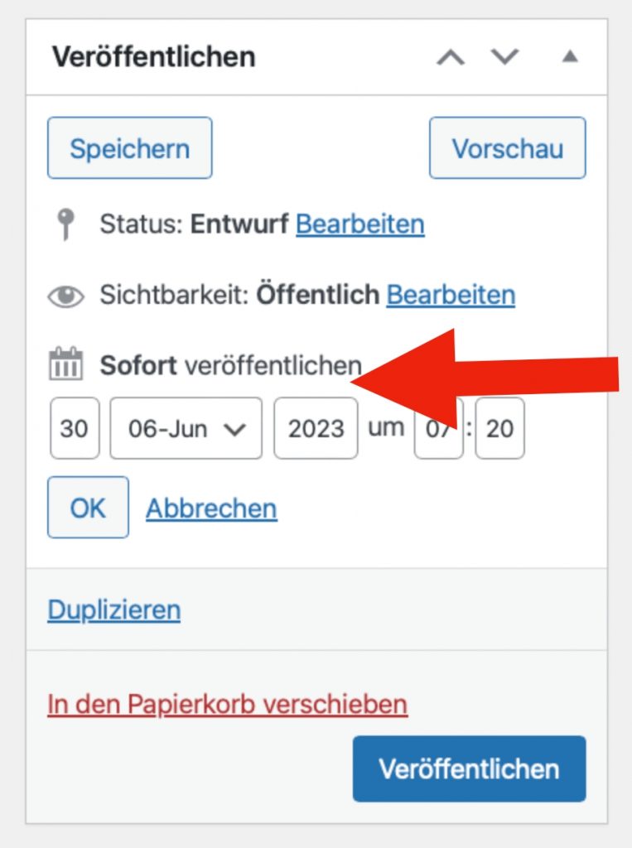Move Veröffentlichen panel up with arrow
This screenshot has height=848, width=632.
(x=451, y=58)
